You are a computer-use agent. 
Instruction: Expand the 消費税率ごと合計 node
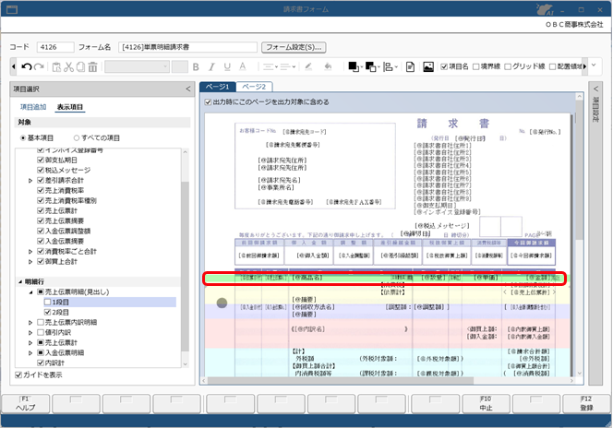[x=30, y=252]
